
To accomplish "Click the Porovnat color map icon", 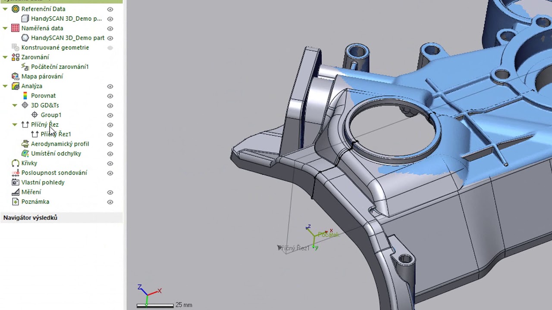I will [x=25, y=96].
